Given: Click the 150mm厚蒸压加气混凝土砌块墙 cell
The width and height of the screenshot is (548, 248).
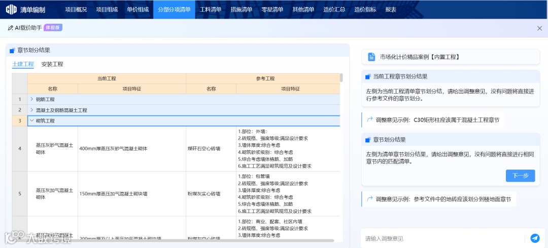Looking at the screenshot, I should [x=132, y=193].
